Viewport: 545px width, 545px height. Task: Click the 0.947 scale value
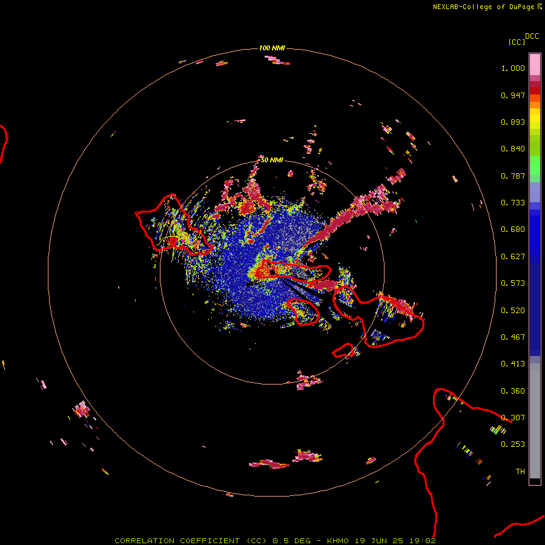point(513,95)
